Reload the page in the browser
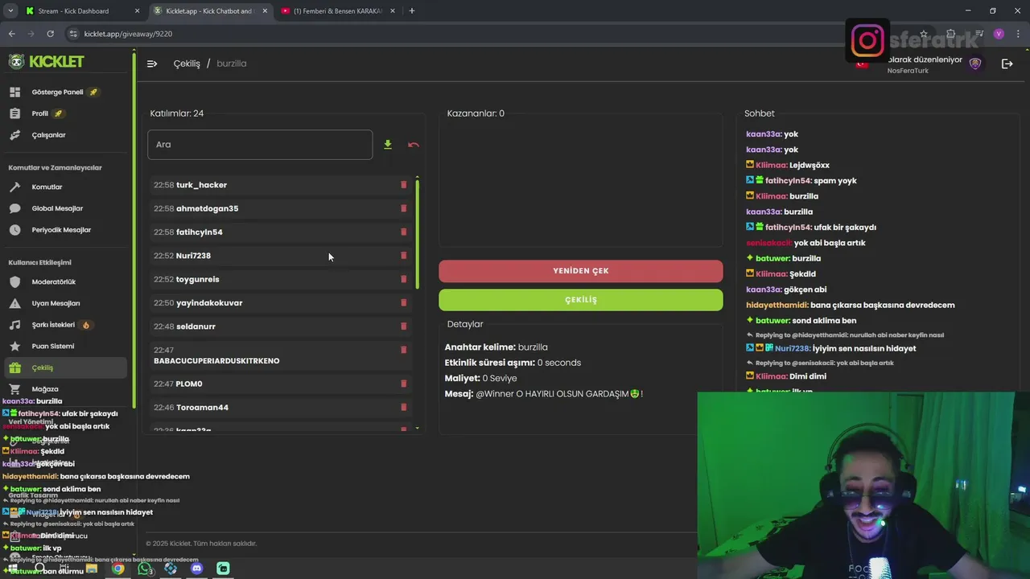The width and height of the screenshot is (1030, 579). pyautogui.click(x=50, y=34)
